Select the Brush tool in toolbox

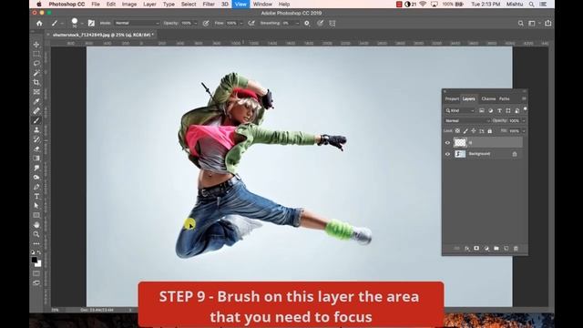coord(36,120)
